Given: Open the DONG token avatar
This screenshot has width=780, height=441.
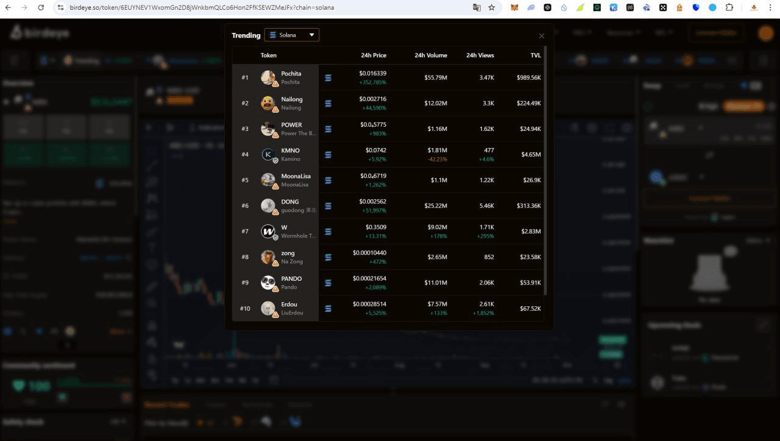Looking at the screenshot, I should pyautogui.click(x=268, y=205).
